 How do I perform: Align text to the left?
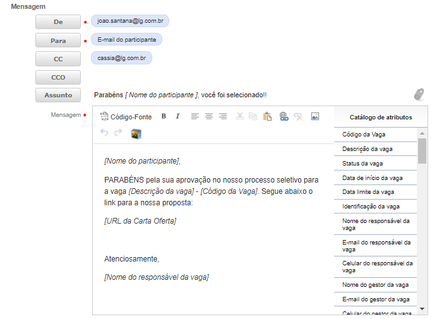(195, 116)
